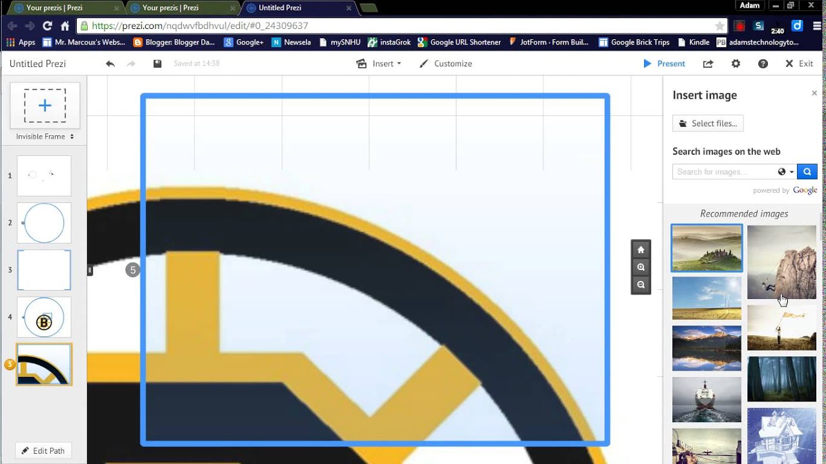Open the mySNHU bookmark
This screenshot has height=464, width=826.
pyautogui.click(x=340, y=43)
